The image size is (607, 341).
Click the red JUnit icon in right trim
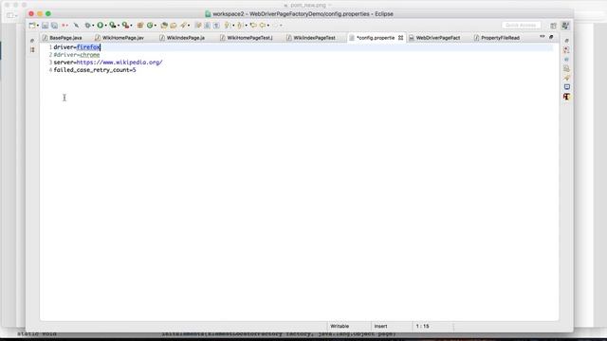pos(567,97)
